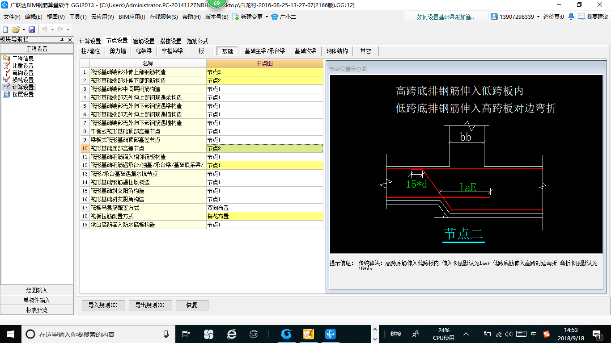Select 工程信息 in navigation tree
611x343 pixels.
23,59
